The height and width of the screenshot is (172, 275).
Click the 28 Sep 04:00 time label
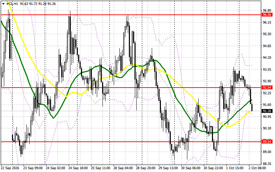pos(123,168)
